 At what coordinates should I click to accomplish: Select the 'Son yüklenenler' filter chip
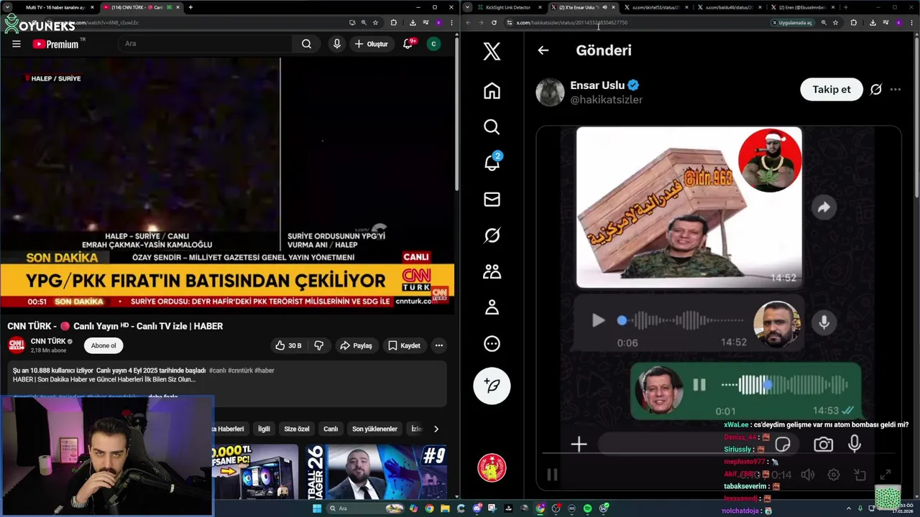[374, 429]
